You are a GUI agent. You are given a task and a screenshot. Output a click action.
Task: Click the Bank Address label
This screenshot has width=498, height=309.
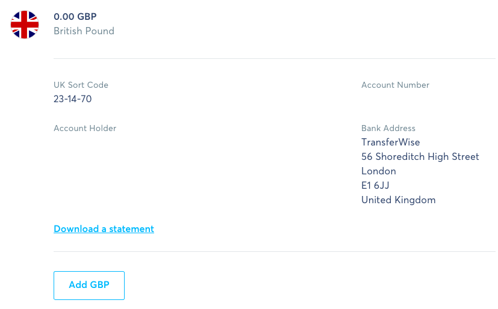[x=388, y=128]
